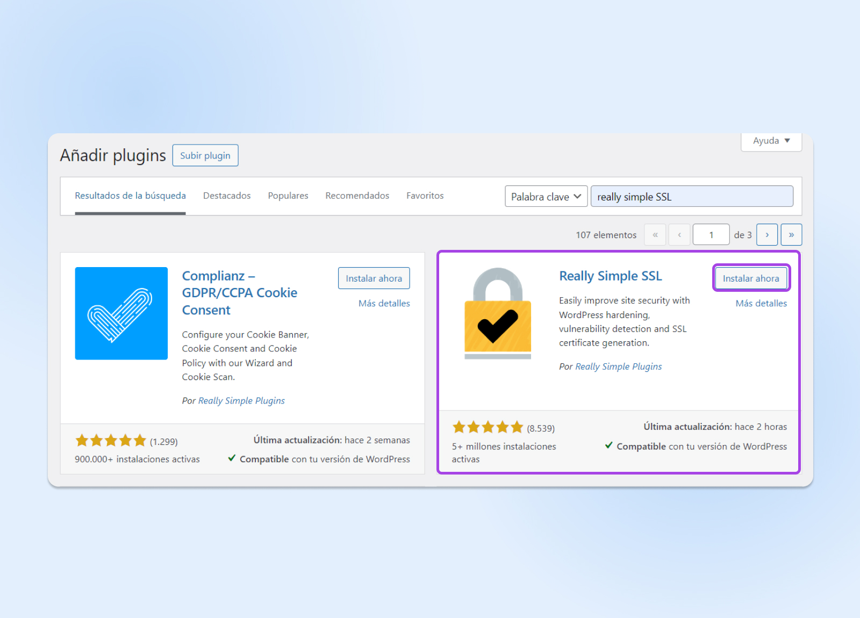Switch to the Populares tab
The width and height of the screenshot is (860, 618).
[288, 196]
